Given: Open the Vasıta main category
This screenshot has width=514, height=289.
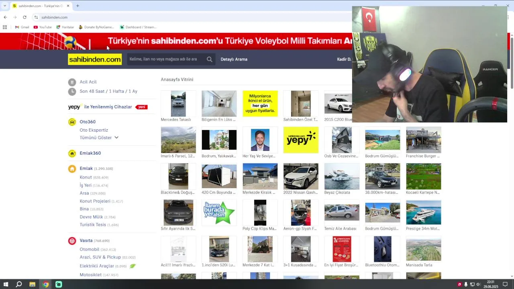Looking at the screenshot, I should click(x=86, y=240).
